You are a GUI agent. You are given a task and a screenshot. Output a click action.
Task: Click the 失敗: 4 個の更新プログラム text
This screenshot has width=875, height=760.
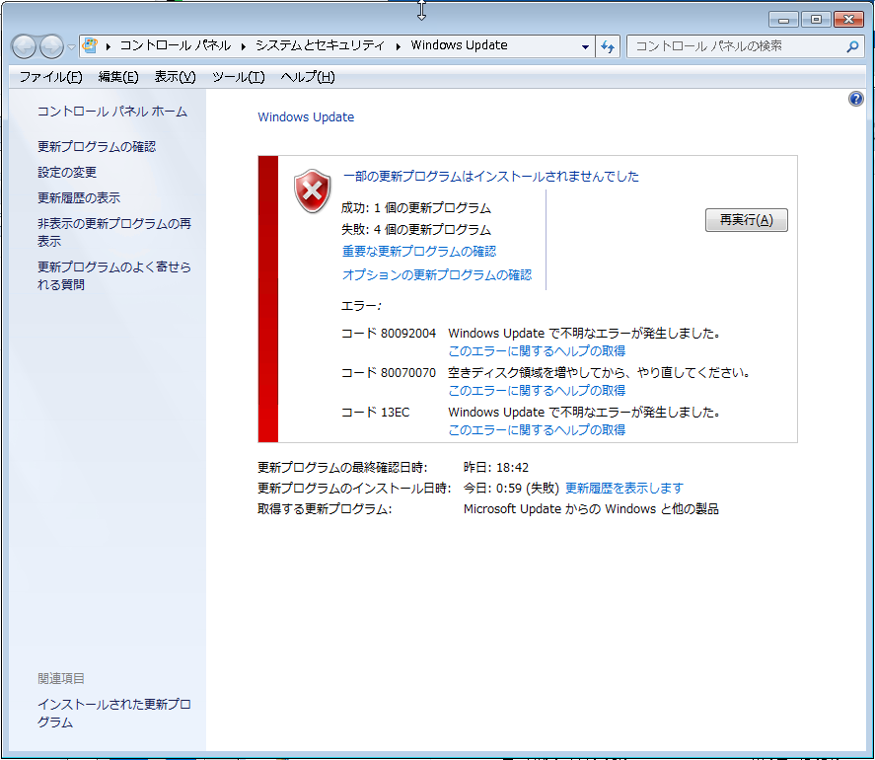click(415, 230)
